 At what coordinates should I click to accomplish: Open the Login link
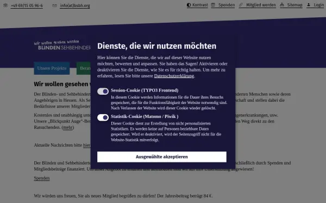click(319, 5)
